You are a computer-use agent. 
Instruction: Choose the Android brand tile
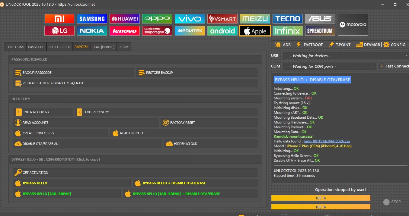(x=222, y=31)
